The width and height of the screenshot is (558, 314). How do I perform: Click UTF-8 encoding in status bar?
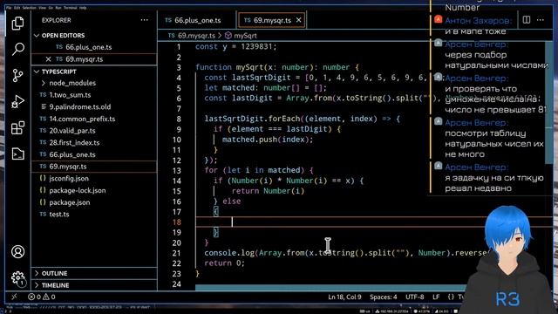(x=415, y=297)
